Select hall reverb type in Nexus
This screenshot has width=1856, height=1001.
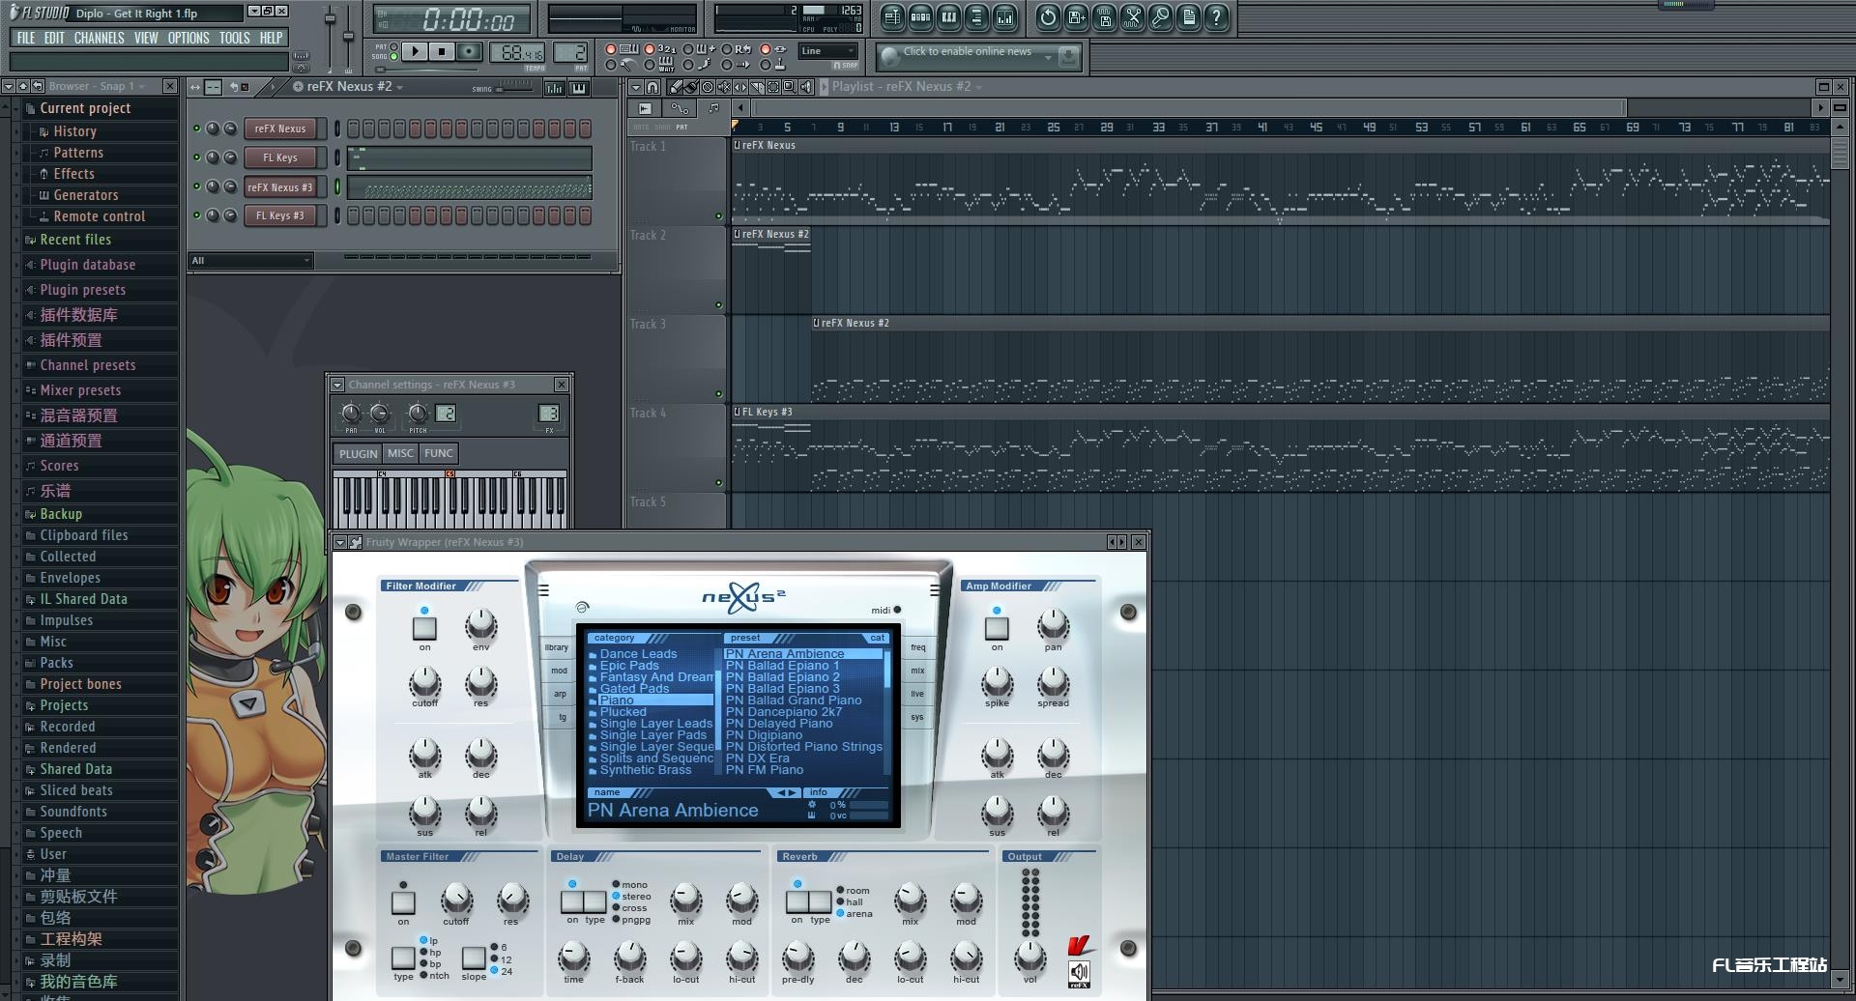click(840, 901)
